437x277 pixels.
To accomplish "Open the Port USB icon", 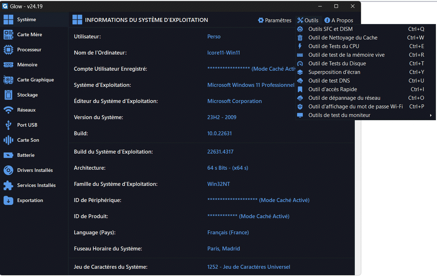I will pyautogui.click(x=8, y=125).
